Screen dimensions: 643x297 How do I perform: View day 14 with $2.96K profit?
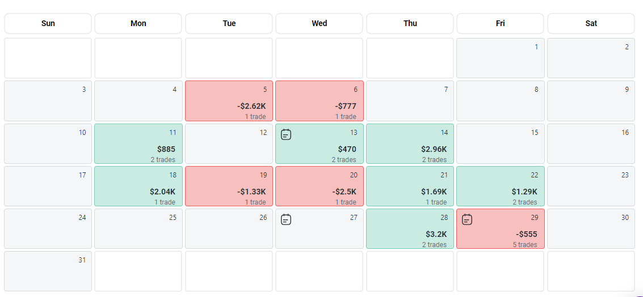[410, 144]
